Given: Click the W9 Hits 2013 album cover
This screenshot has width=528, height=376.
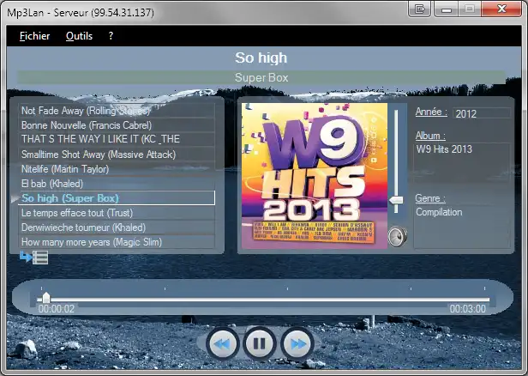Looking at the screenshot, I should pos(315,176).
